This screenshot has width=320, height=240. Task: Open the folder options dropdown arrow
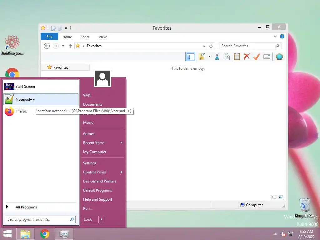pos(209,57)
